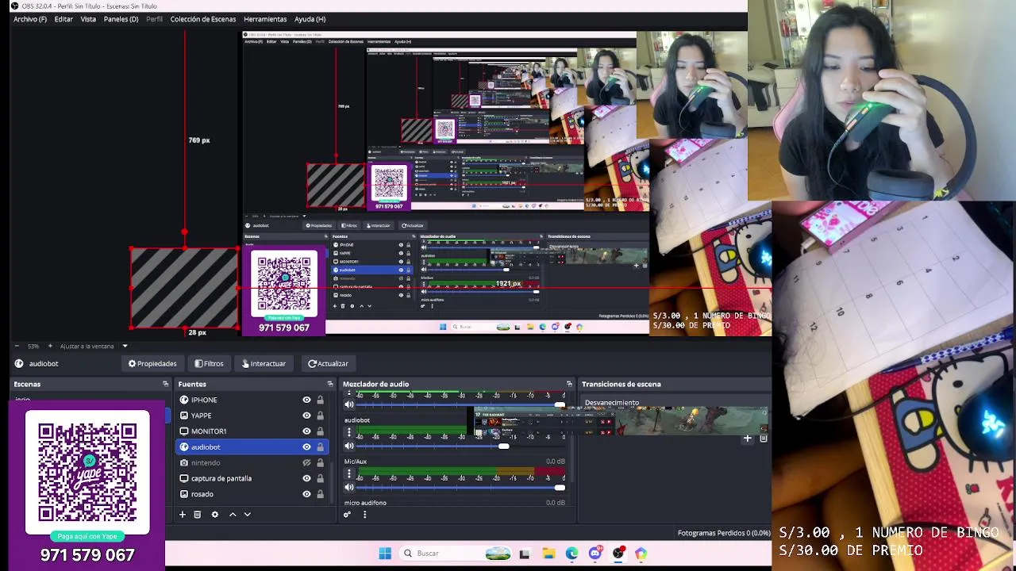Move source down with arrow
The width and height of the screenshot is (1016, 571).
pos(247,515)
